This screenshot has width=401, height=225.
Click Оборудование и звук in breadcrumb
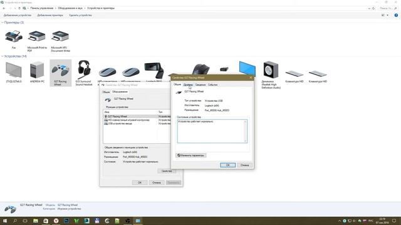tap(70, 8)
